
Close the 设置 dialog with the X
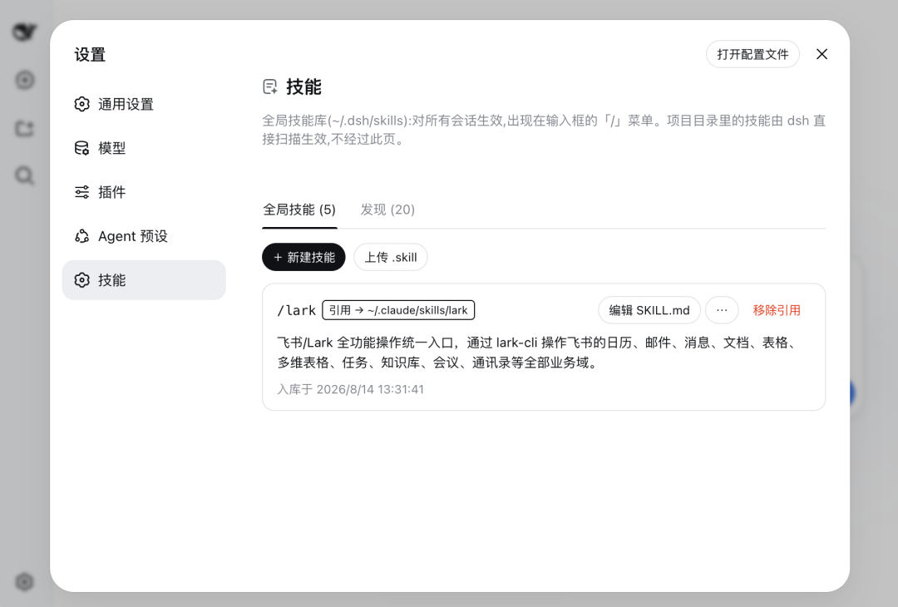pos(822,54)
